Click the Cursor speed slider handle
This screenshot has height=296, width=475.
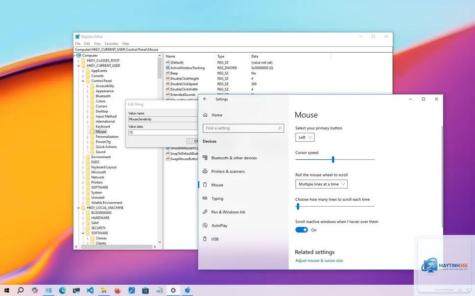333,159
